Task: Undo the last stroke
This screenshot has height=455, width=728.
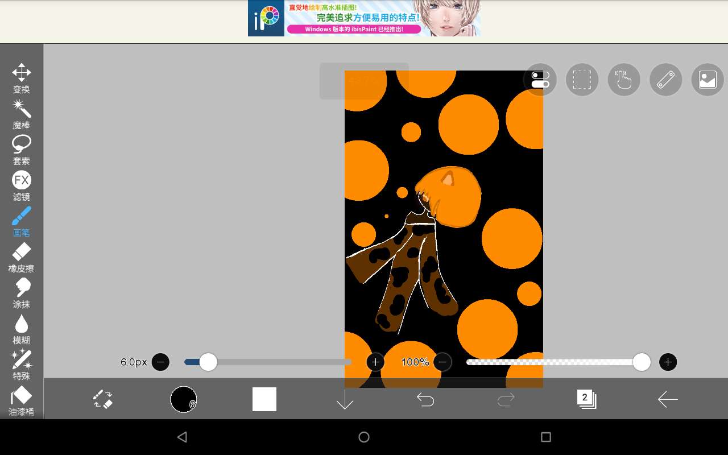Action: [x=425, y=400]
